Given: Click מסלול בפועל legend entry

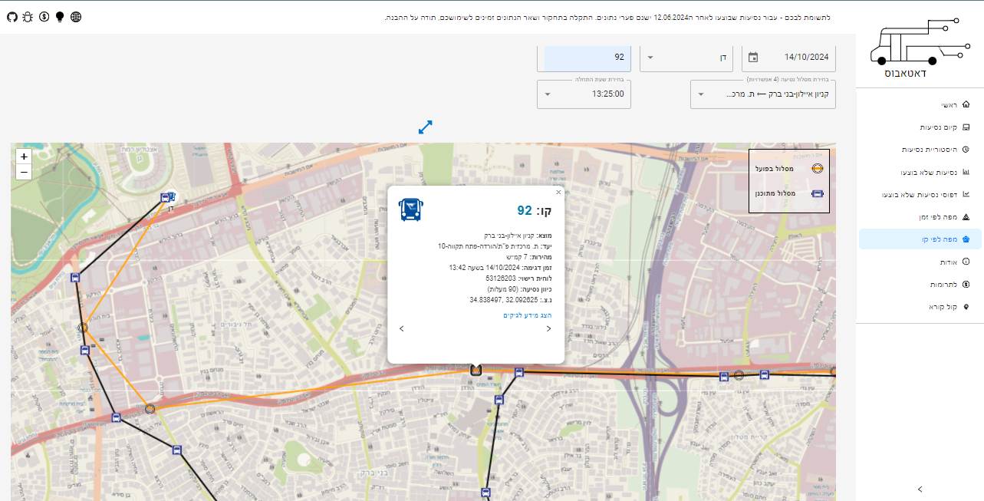Looking at the screenshot, I should pyautogui.click(x=789, y=169).
